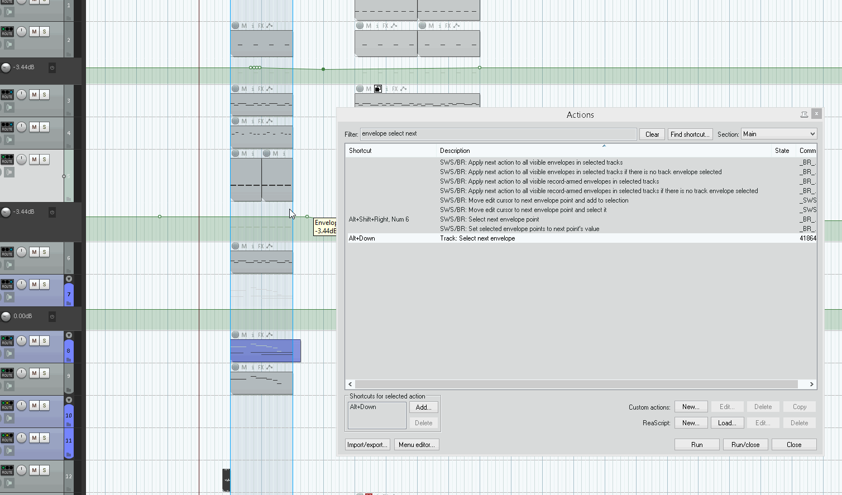Open FX for the track 4 item

click(x=261, y=121)
